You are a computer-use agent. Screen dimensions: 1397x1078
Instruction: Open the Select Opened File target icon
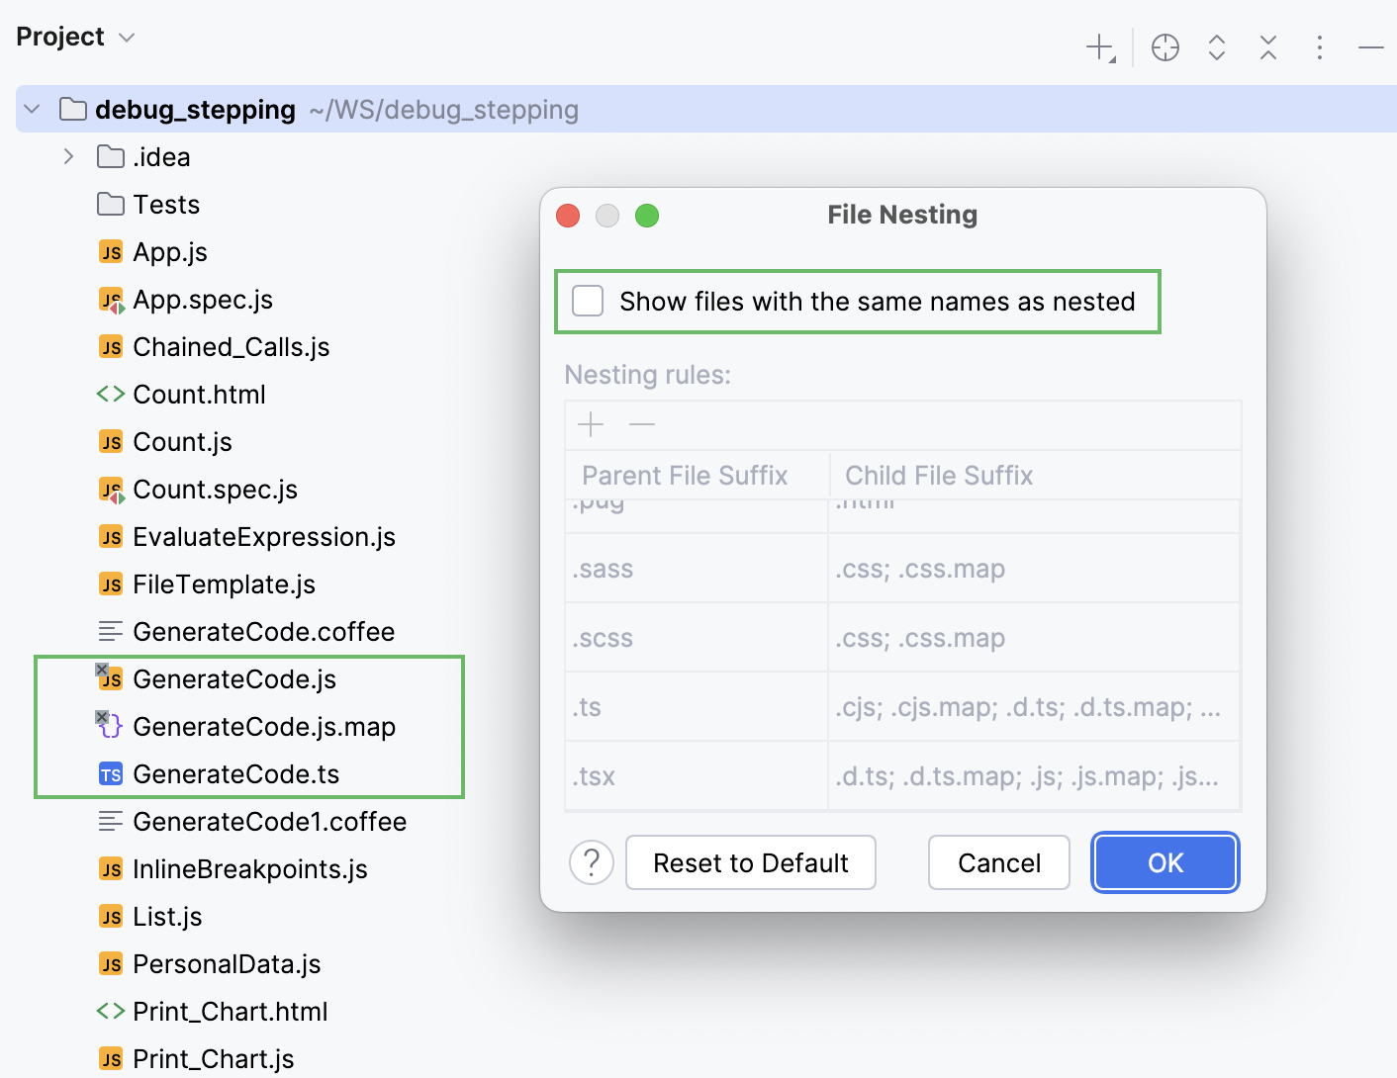pos(1164,47)
